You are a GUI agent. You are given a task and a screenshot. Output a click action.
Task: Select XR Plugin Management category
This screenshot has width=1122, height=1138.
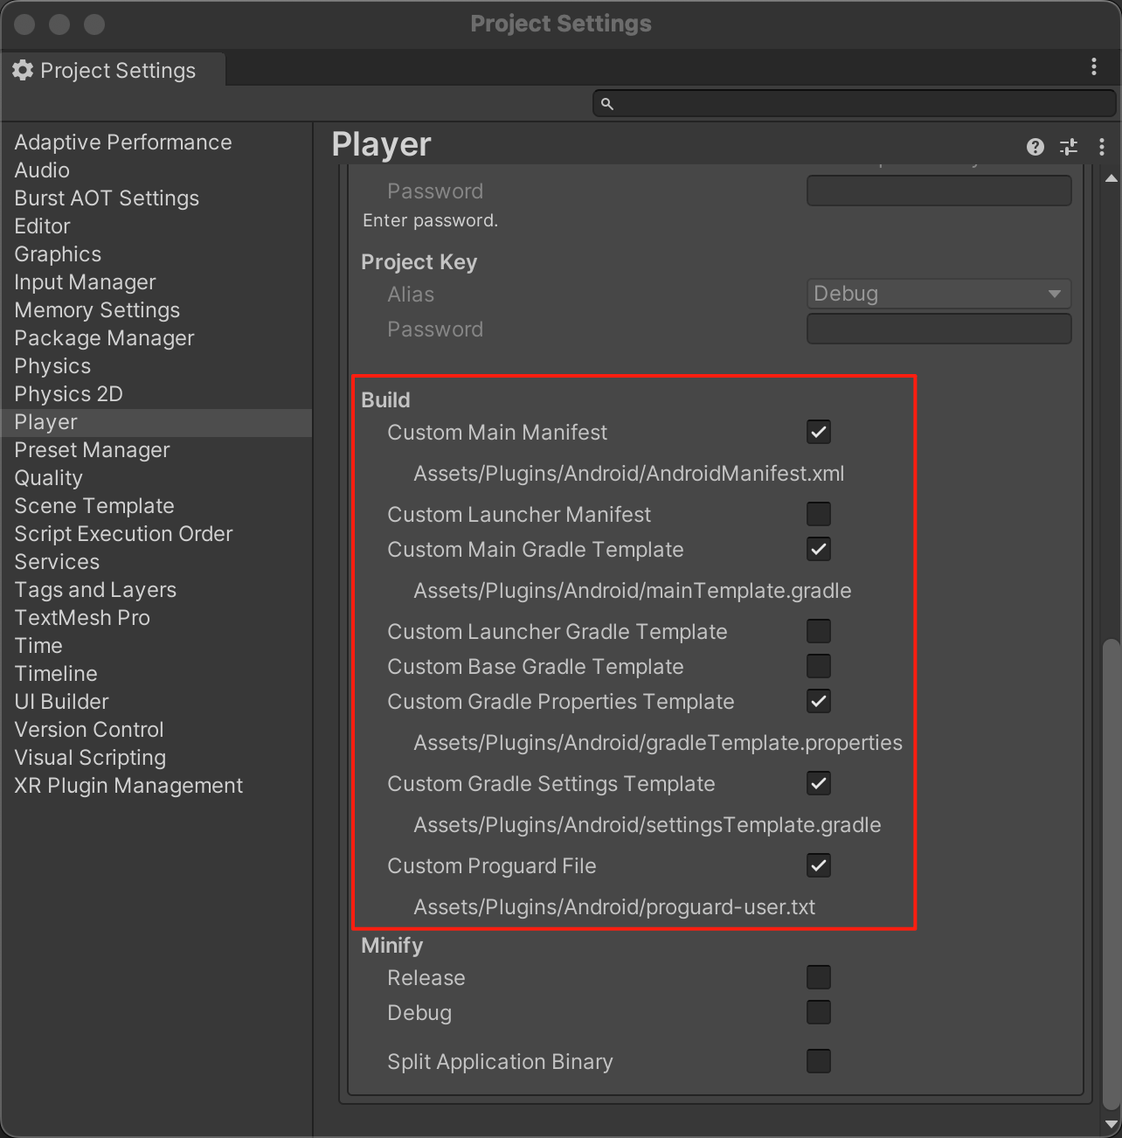(x=128, y=786)
